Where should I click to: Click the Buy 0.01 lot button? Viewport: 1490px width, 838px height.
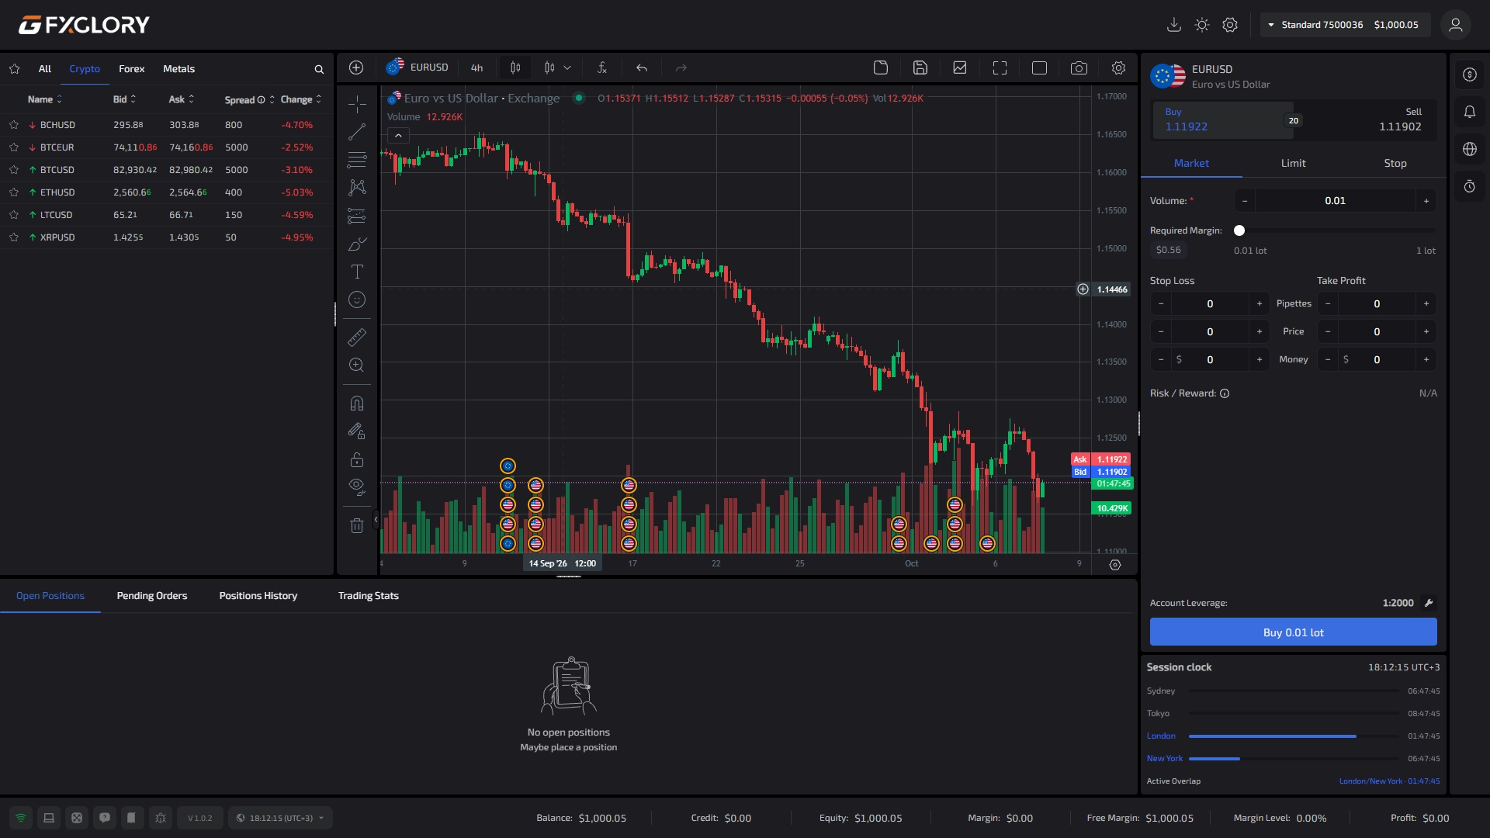pos(1293,632)
